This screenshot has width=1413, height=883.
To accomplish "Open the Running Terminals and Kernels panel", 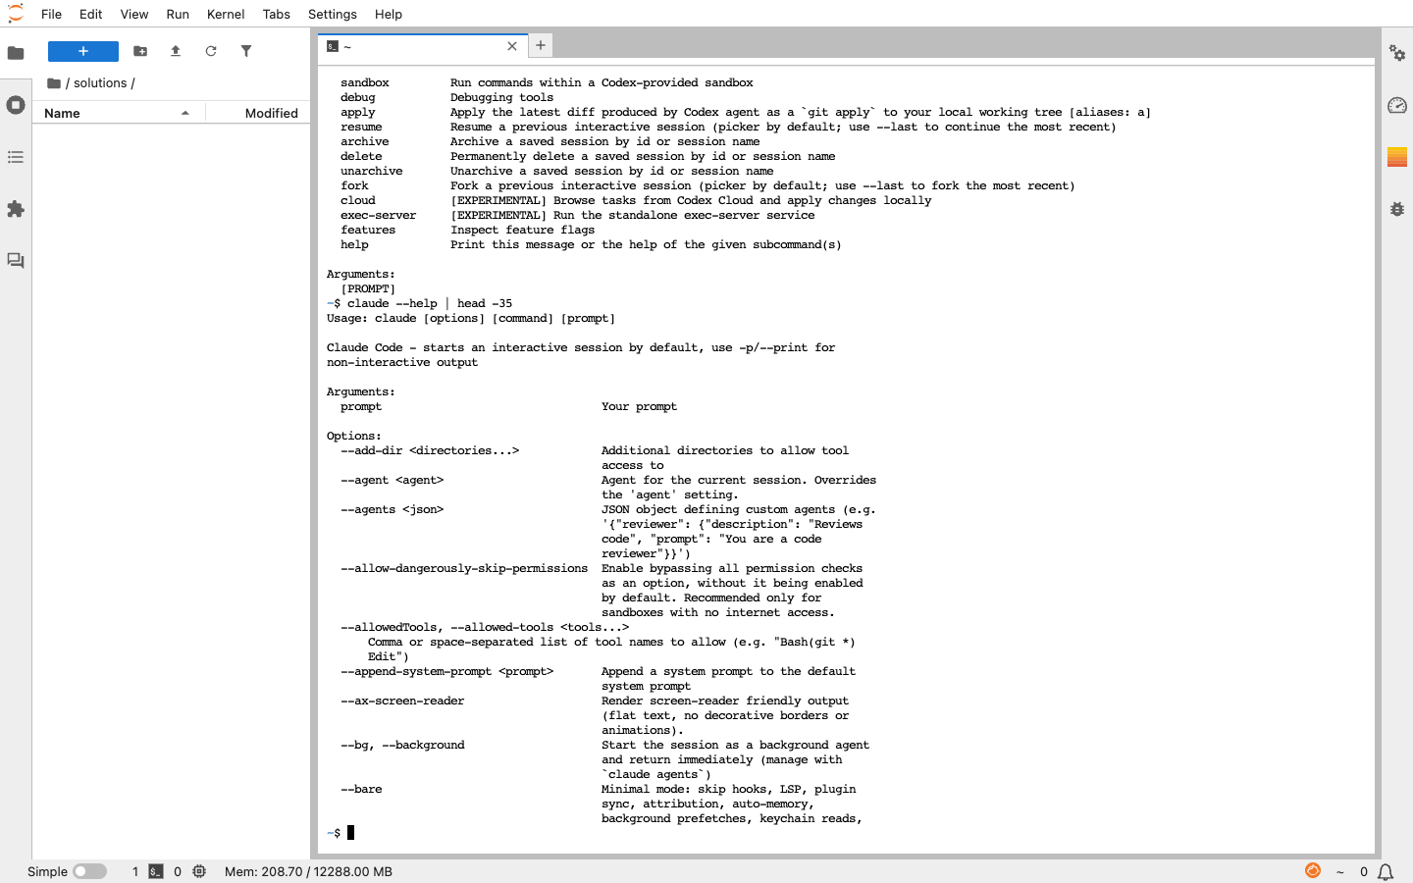I will tap(16, 105).
